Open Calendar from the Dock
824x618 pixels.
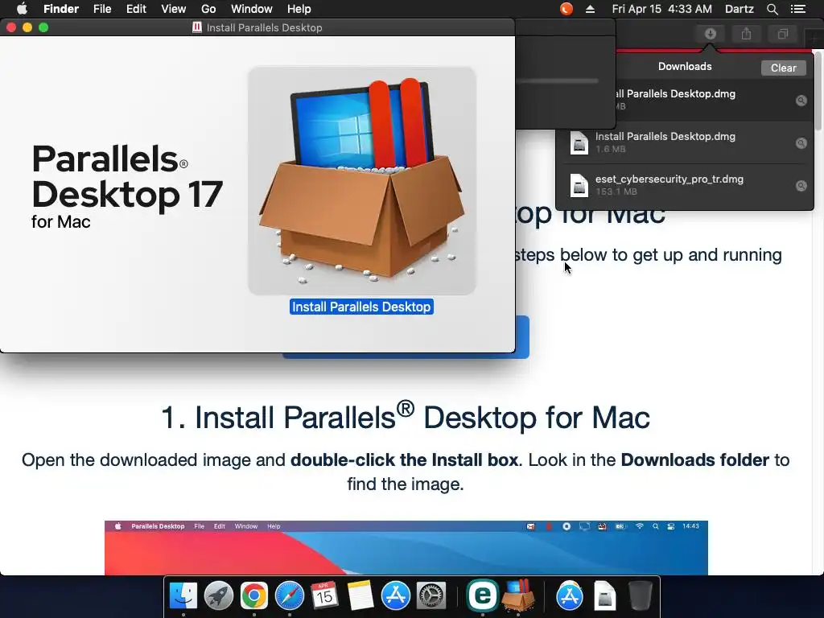(324, 596)
